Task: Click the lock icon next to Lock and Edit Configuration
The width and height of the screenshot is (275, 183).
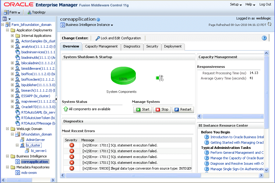Action: click(x=97, y=38)
